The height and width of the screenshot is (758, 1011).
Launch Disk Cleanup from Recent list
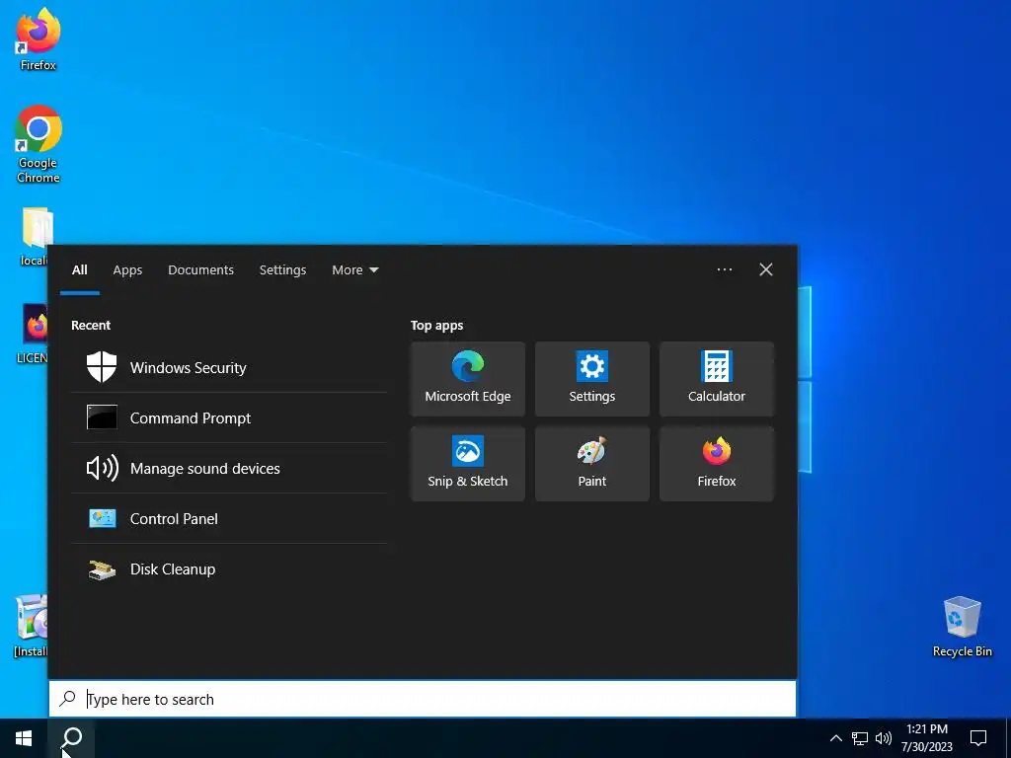click(x=229, y=568)
